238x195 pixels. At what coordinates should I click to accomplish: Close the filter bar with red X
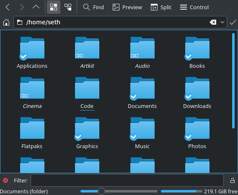[5, 180]
